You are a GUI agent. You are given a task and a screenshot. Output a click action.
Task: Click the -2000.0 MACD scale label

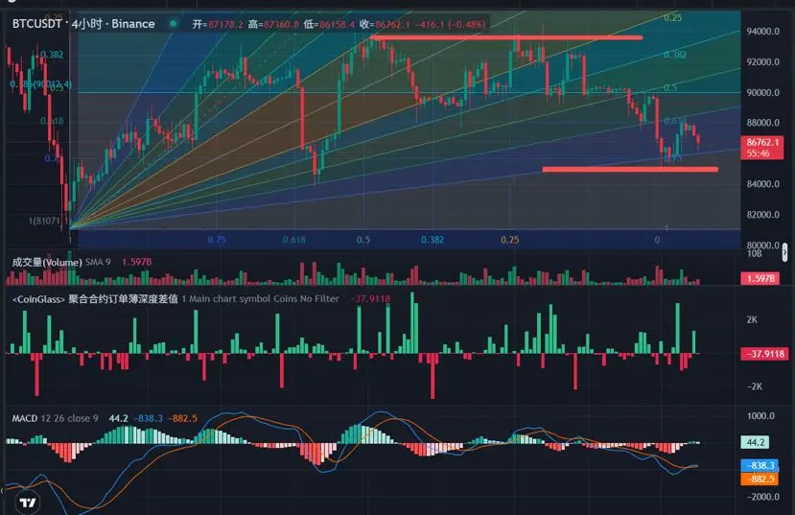763,497
